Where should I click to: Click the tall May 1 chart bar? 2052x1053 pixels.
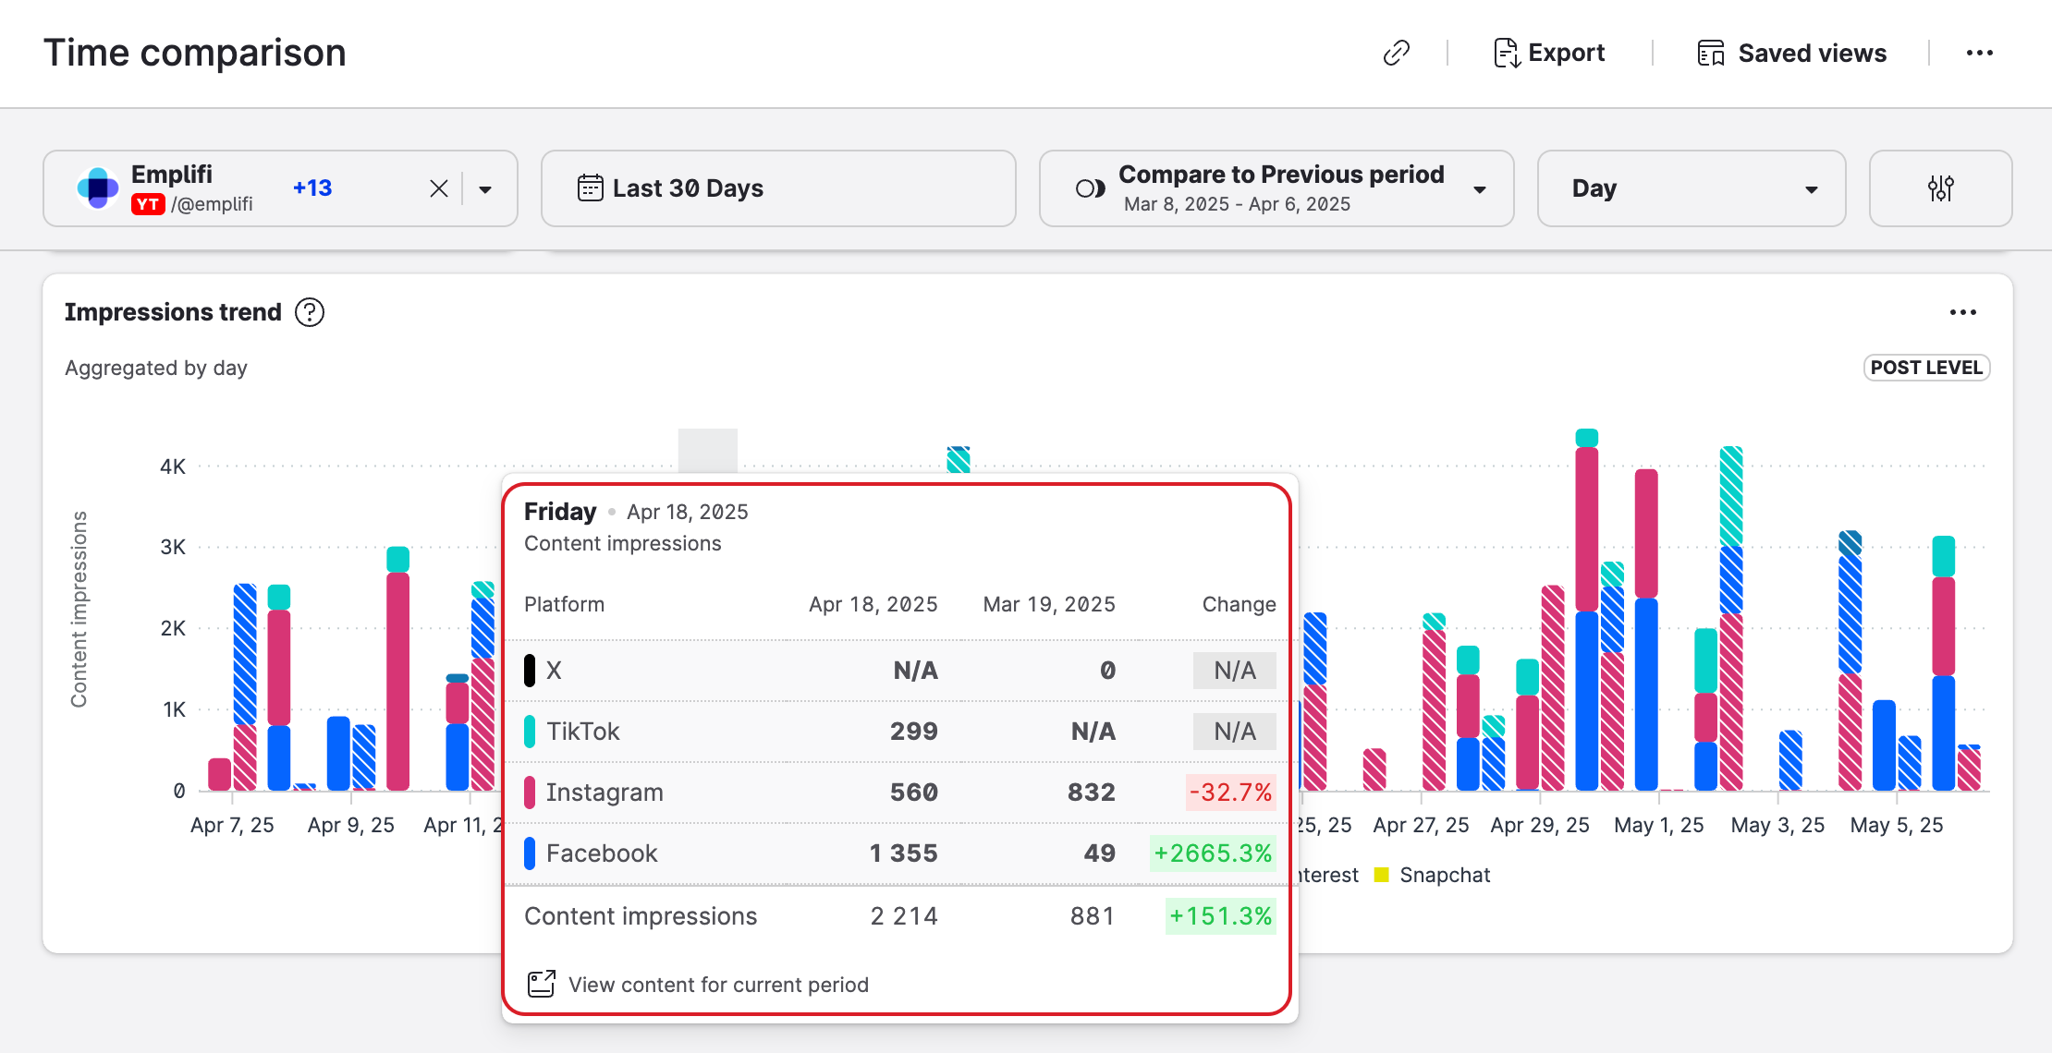[x=1645, y=628]
